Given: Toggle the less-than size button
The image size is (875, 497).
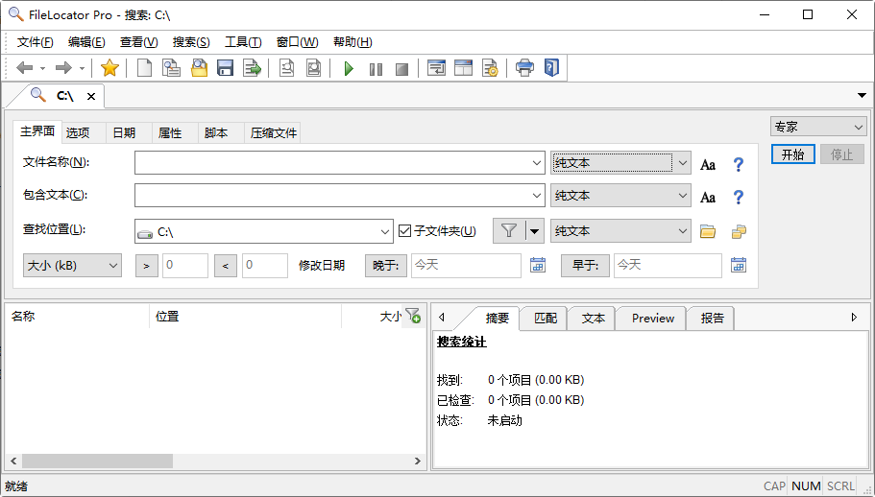Looking at the screenshot, I should coord(226,266).
